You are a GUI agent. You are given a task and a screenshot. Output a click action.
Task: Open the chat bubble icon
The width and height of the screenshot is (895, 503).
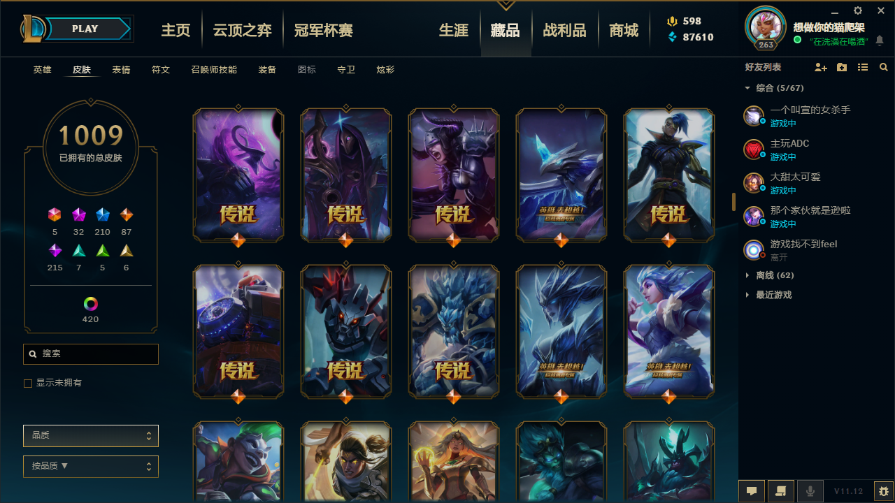(752, 491)
